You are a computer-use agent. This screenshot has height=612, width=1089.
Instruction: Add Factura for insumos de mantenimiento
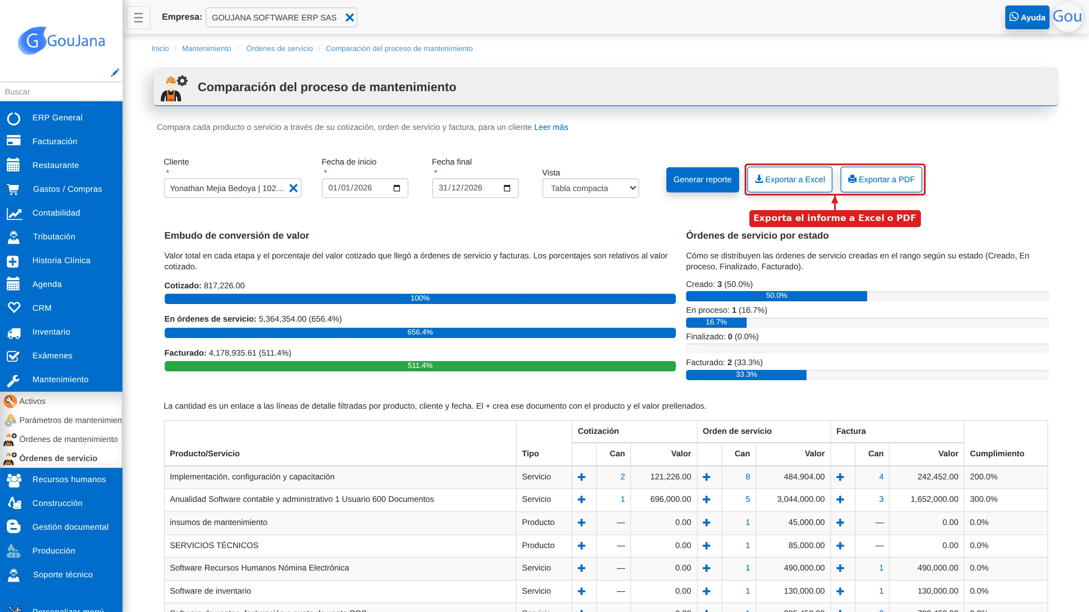[x=840, y=523]
